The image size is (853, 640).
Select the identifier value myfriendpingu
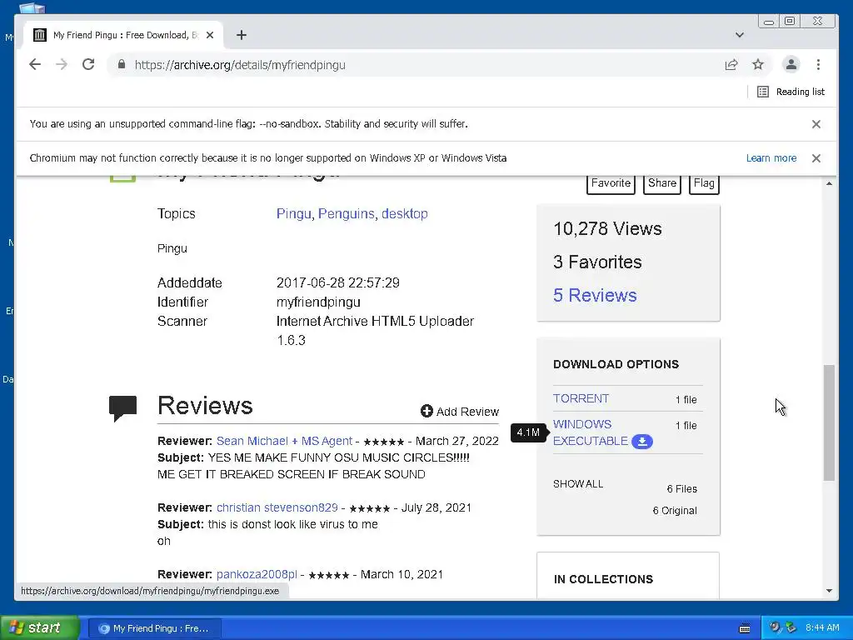pos(318,302)
